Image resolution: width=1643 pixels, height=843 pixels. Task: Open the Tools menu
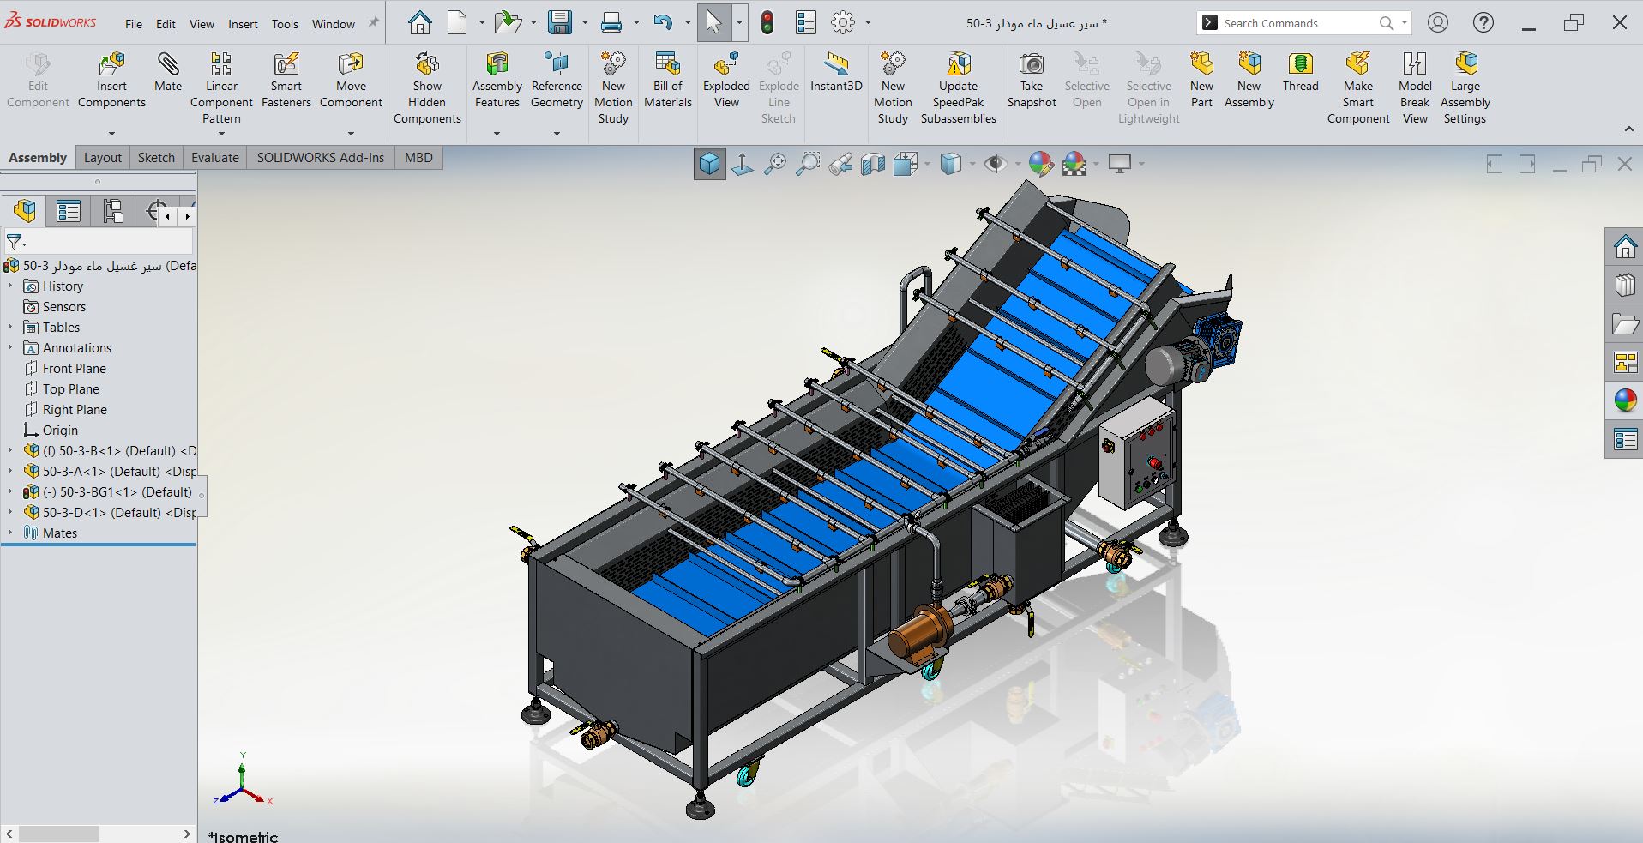click(285, 24)
